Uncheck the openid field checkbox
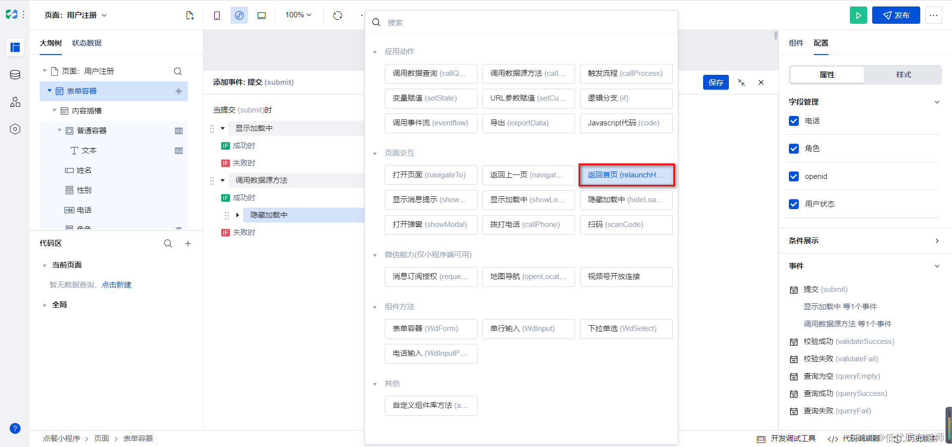Image resolution: width=952 pixels, height=447 pixels. pos(794,176)
